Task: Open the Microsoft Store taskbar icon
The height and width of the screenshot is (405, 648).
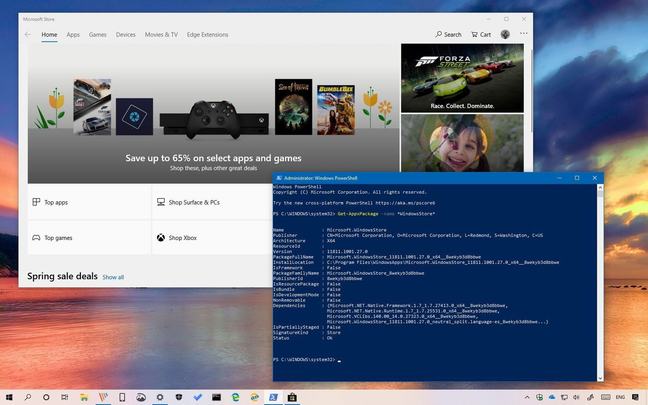Action: coord(292,397)
